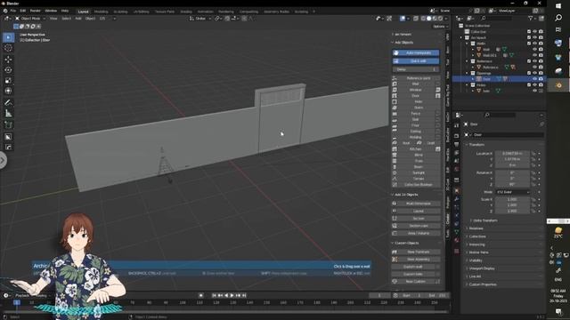The width and height of the screenshot is (570, 320).
Task: Select the Add Cube tool
Action: [x=8, y=125]
